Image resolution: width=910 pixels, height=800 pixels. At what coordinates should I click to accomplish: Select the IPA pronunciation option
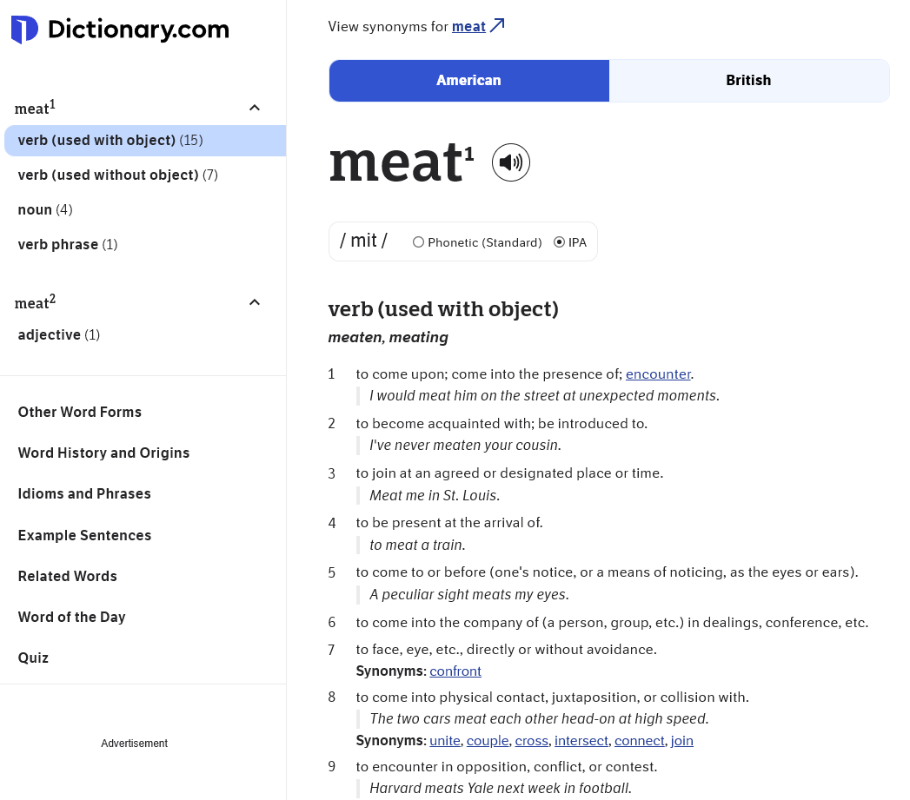point(560,242)
